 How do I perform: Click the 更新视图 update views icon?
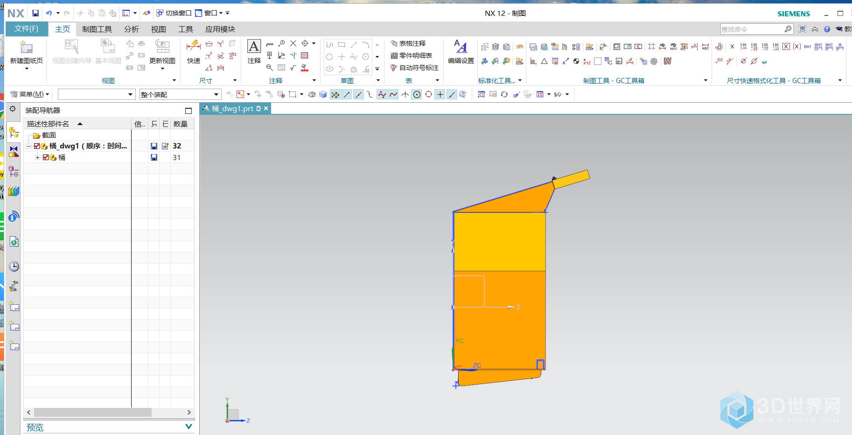pyautogui.click(x=162, y=47)
